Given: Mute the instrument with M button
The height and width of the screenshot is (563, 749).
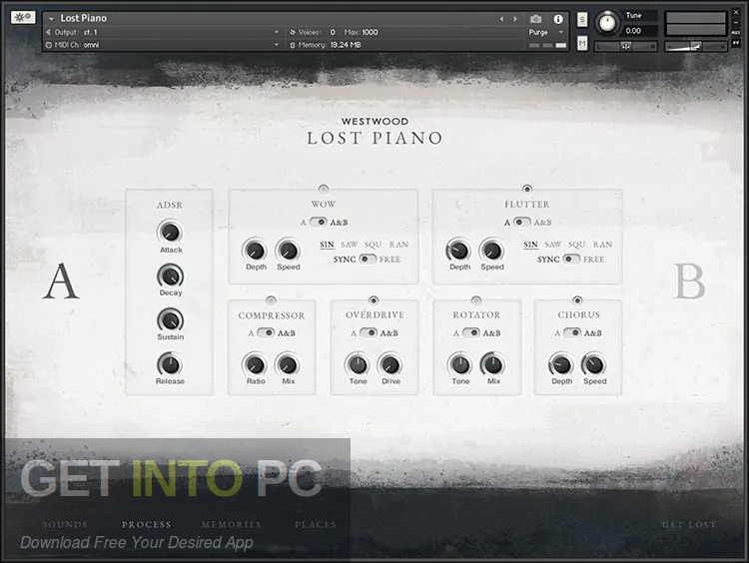Looking at the screenshot, I should [582, 44].
